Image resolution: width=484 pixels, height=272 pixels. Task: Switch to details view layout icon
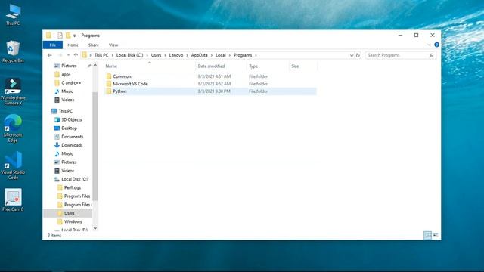click(x=427, y=235)
